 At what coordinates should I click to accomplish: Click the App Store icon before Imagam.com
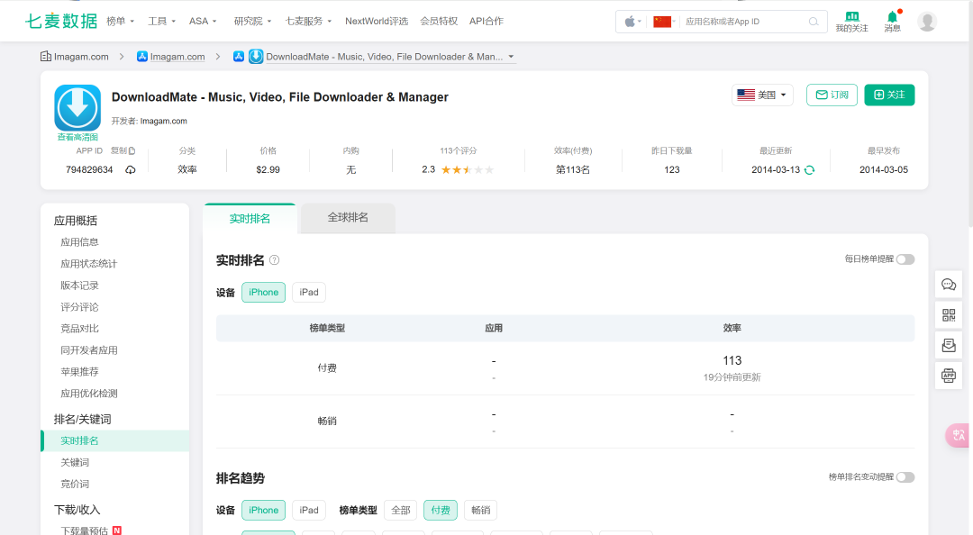142,57
